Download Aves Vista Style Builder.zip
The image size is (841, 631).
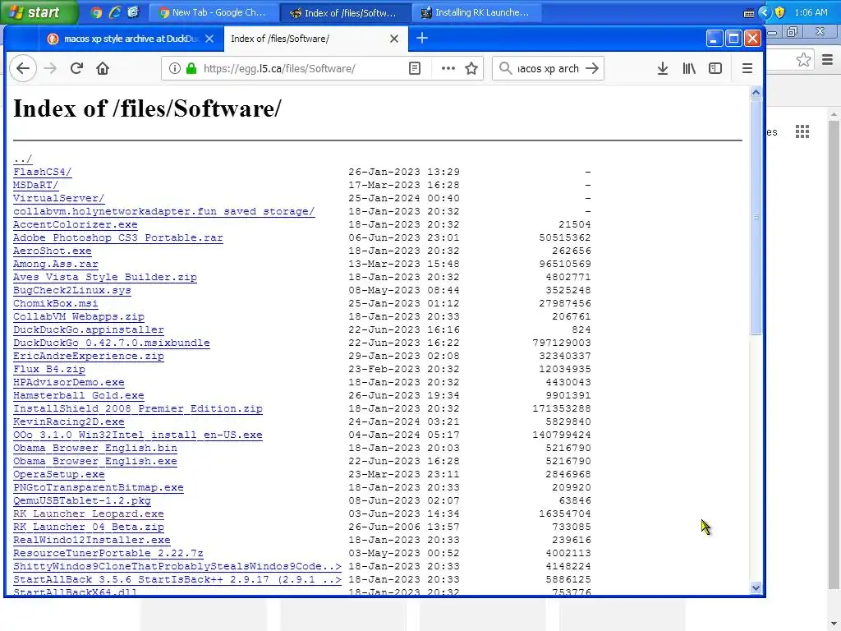tap(105, 277)
